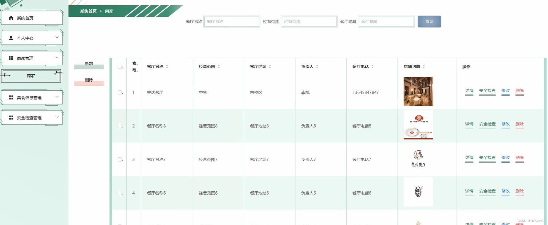Image resolution: width=548 pixels, height=225 pixels.
Task: Click the grid icon beside 商家管理
Action: [11, 58]
